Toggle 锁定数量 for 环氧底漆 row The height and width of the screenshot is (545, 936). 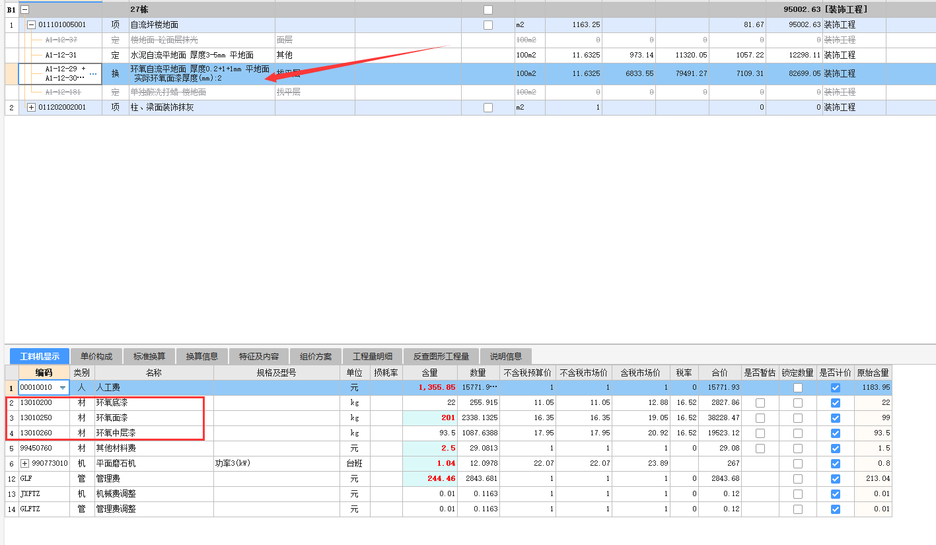click(798, 402)
